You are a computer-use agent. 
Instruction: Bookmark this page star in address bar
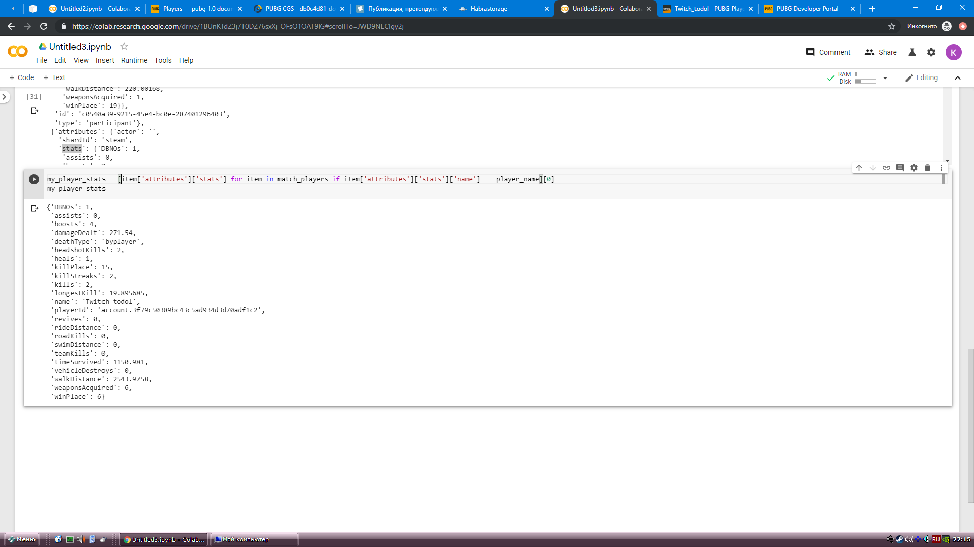click(x=892, y=26)
